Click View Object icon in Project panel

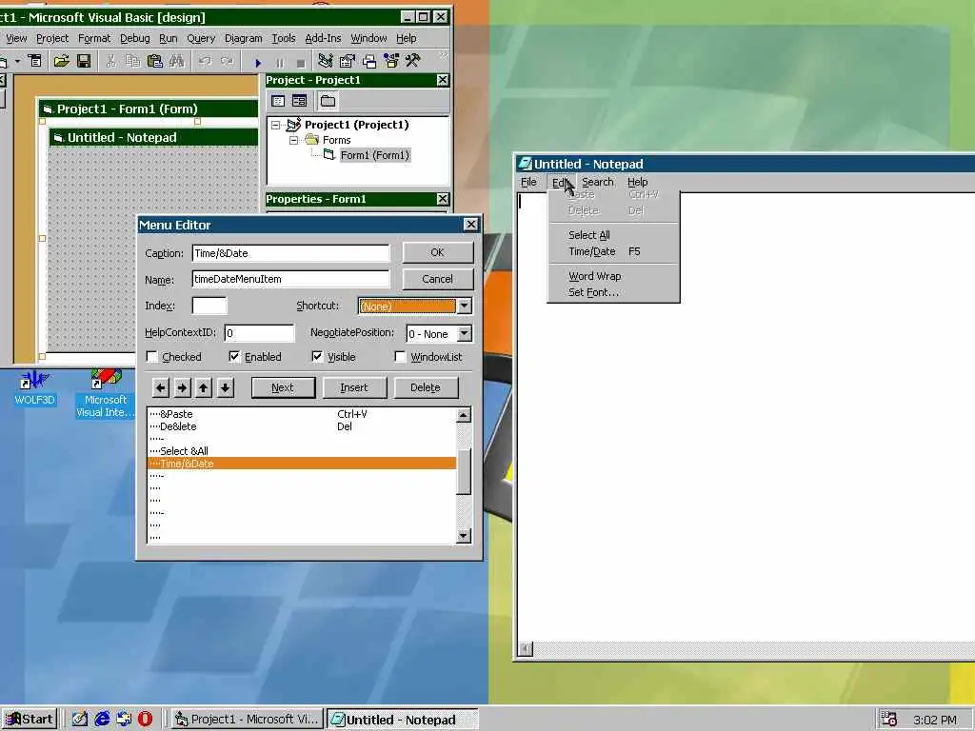point(299,101)
